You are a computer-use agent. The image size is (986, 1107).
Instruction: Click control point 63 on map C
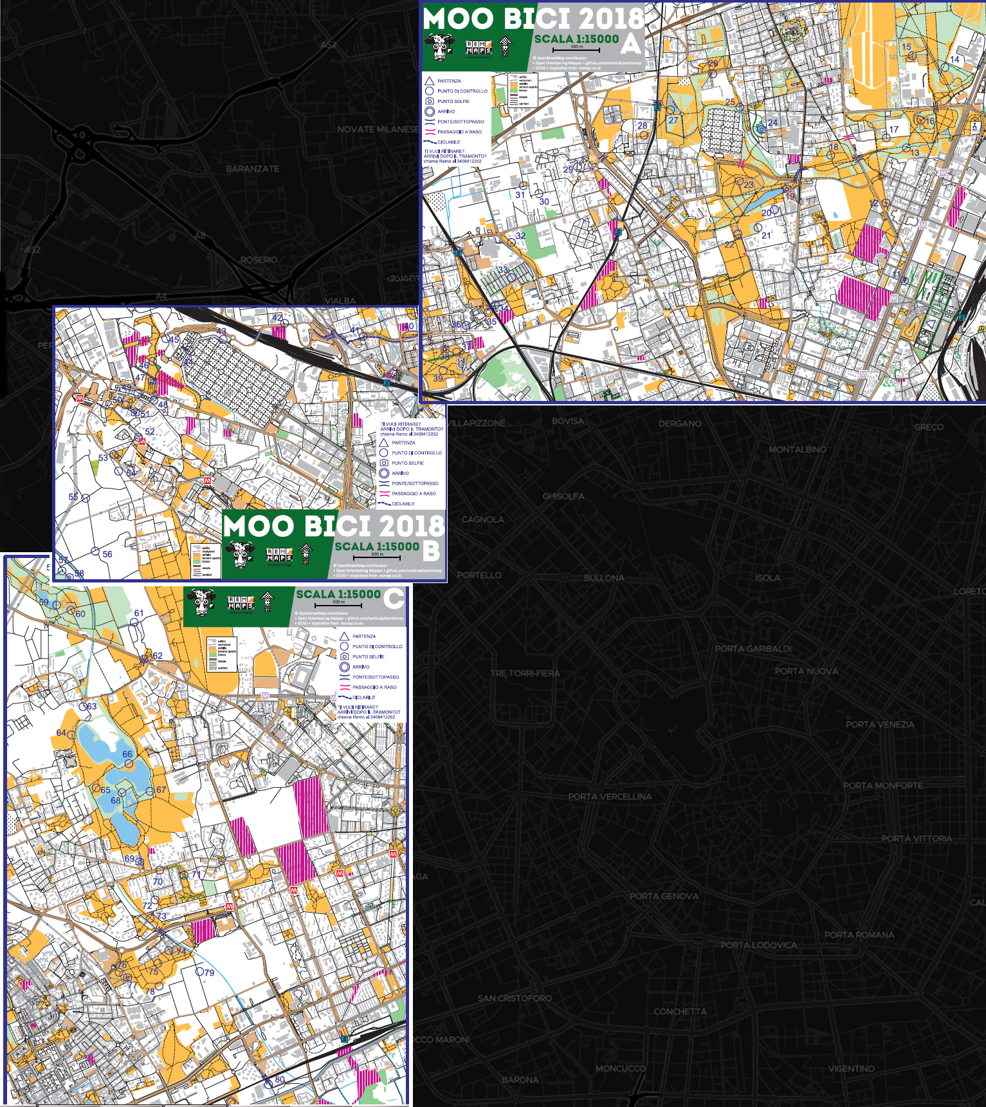pos(83,706)
